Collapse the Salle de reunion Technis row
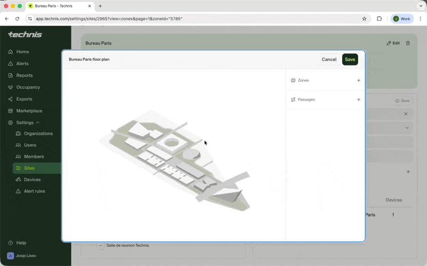This screenshot has width=427, height=266. pyautogui.click(x=100, y=245)
